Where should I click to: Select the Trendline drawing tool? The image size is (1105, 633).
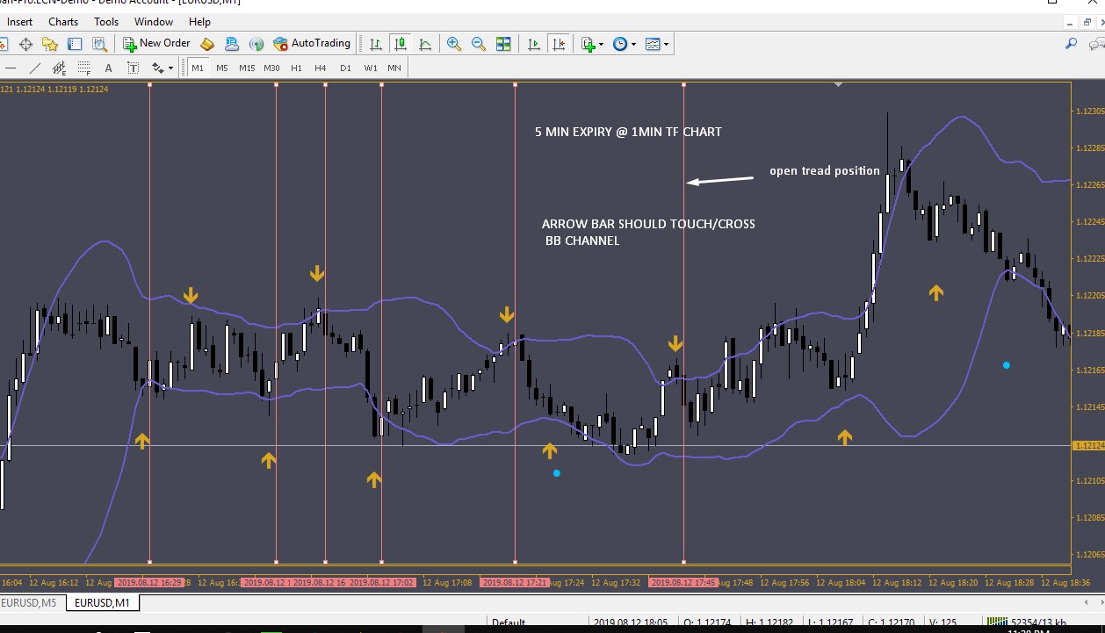click(x=35, y=68)
